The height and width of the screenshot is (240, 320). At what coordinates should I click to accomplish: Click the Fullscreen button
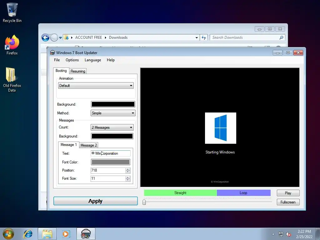tap(288, 202)
